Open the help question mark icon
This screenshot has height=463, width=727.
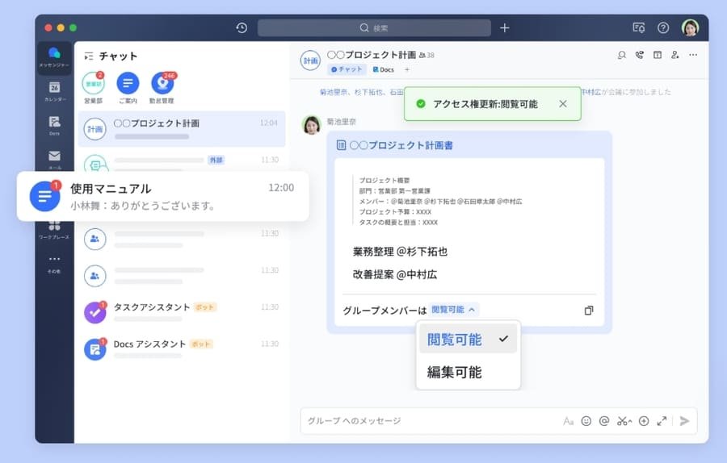[663, 27]
